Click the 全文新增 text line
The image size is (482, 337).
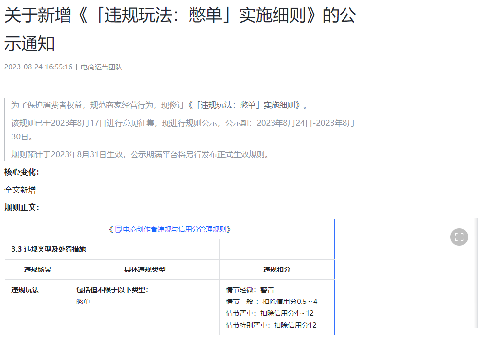coord(20,190)
